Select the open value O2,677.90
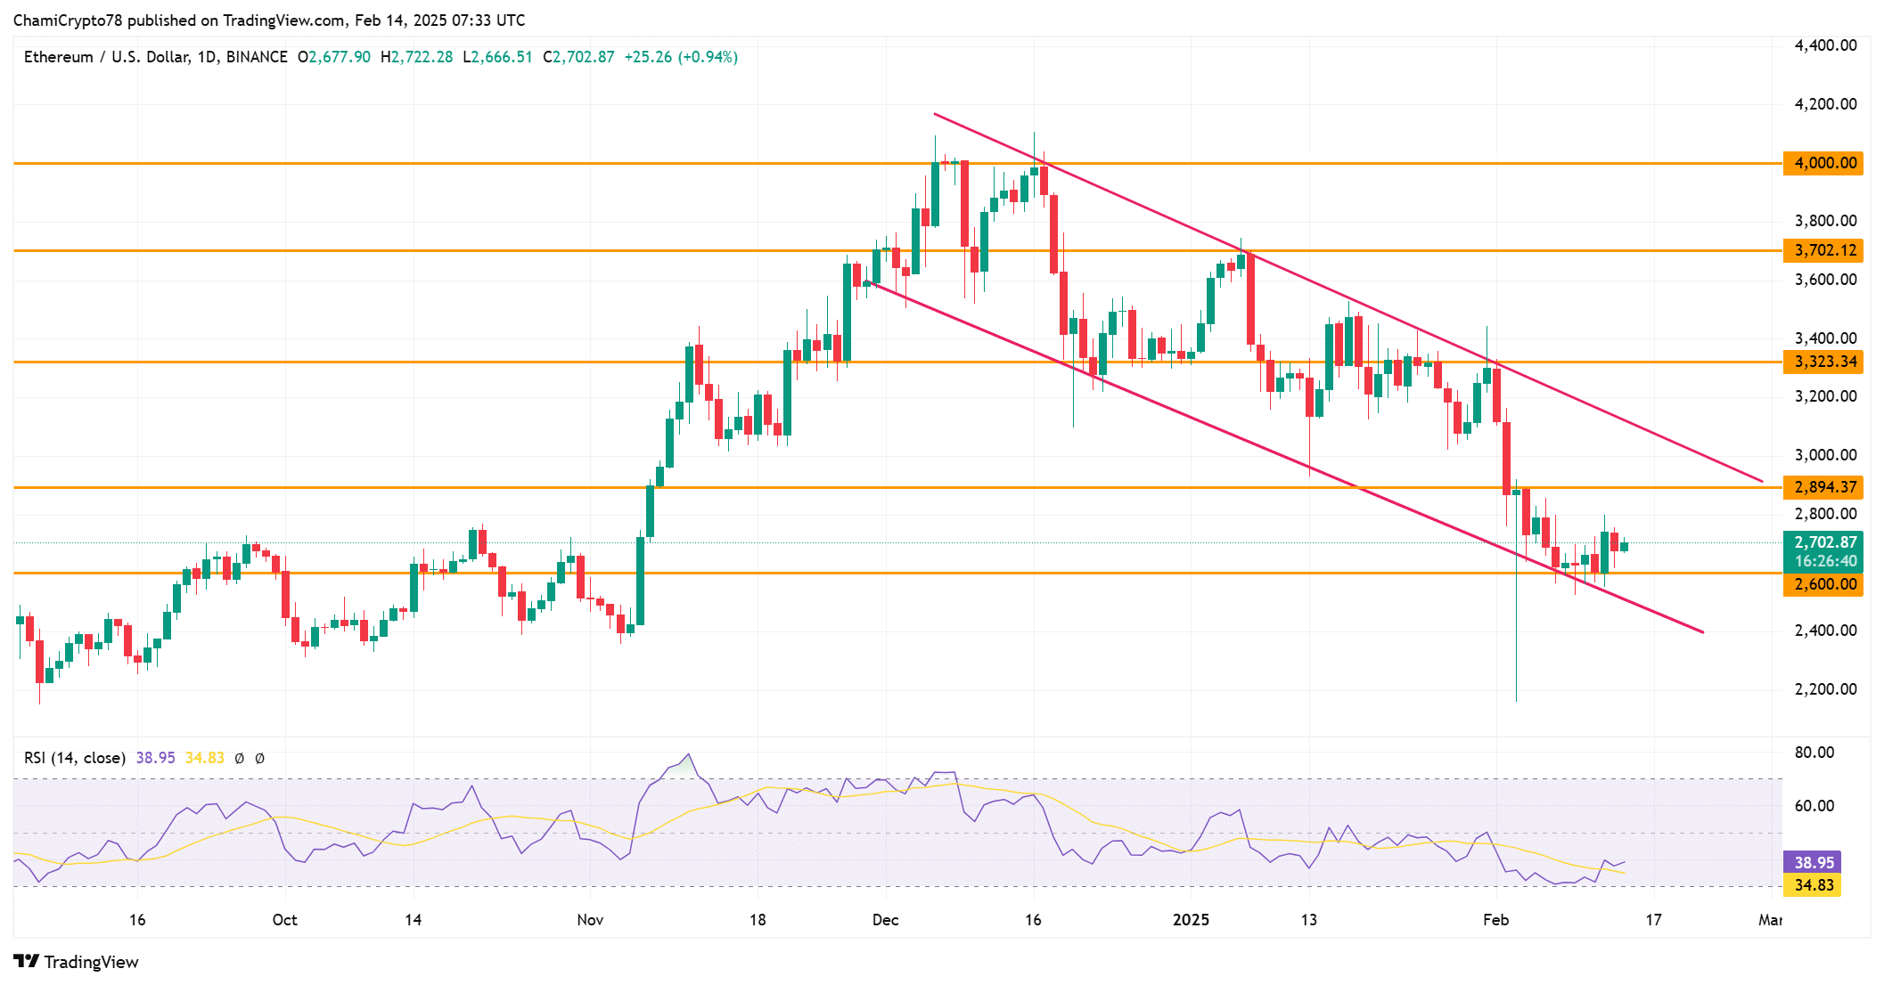Viewport: 1884px width, 985px height. point(334,57)
